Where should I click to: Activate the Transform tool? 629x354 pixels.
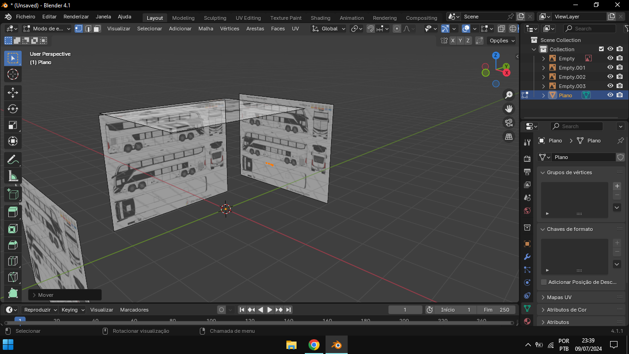click(x=13, y=141)
